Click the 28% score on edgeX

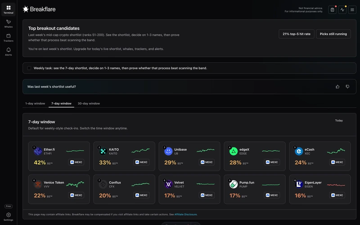pyautogui.click(x=235, y=162)
